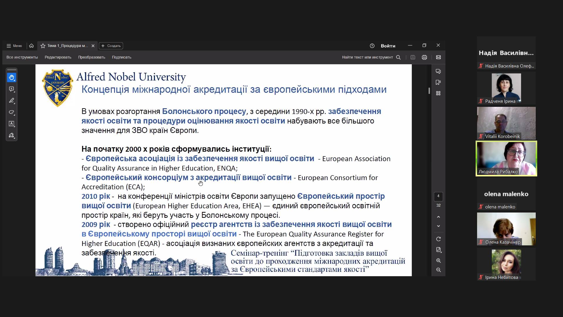The image size is (563, 317).
Task: Star the Тема 1_Процедура document tab
Action: click(43, 46)
